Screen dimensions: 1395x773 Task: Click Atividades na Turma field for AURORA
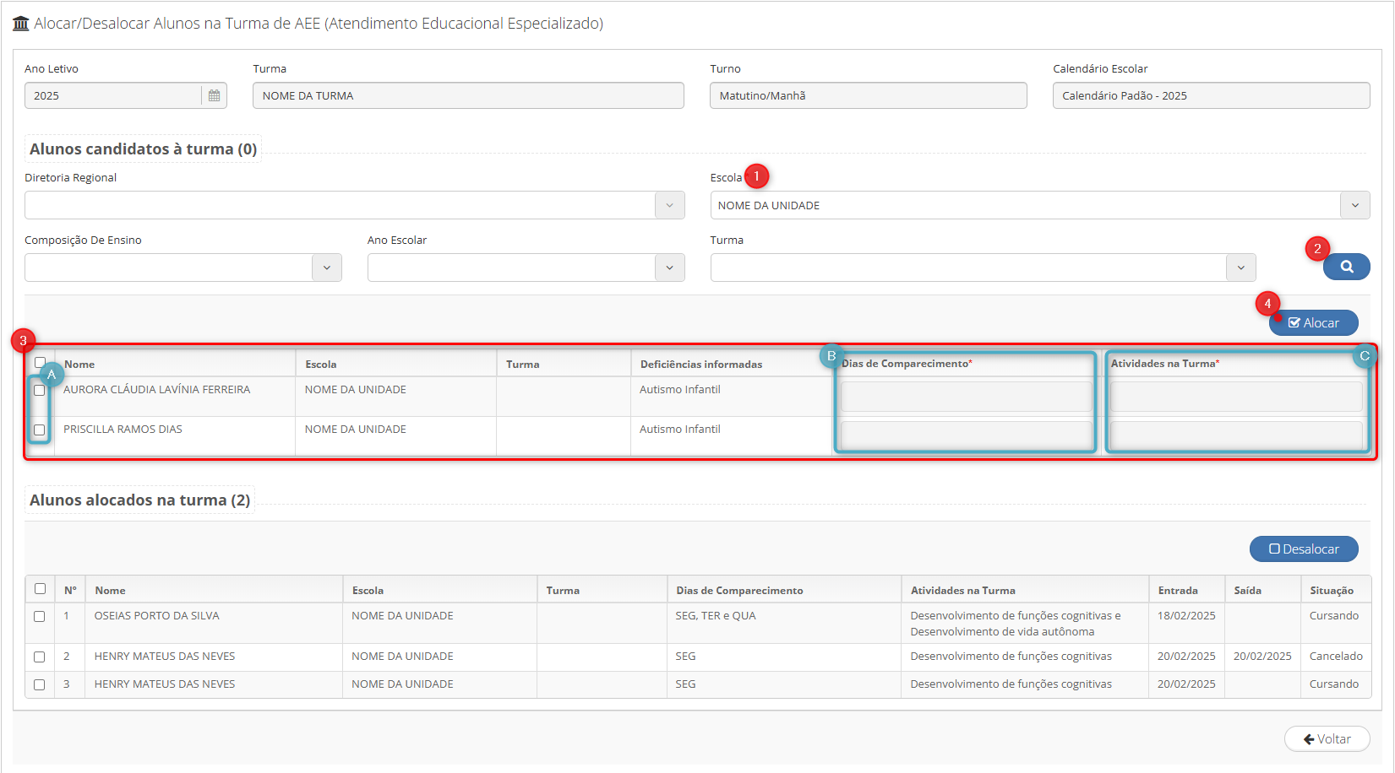pyautogui.click(x=1236, y=397)
